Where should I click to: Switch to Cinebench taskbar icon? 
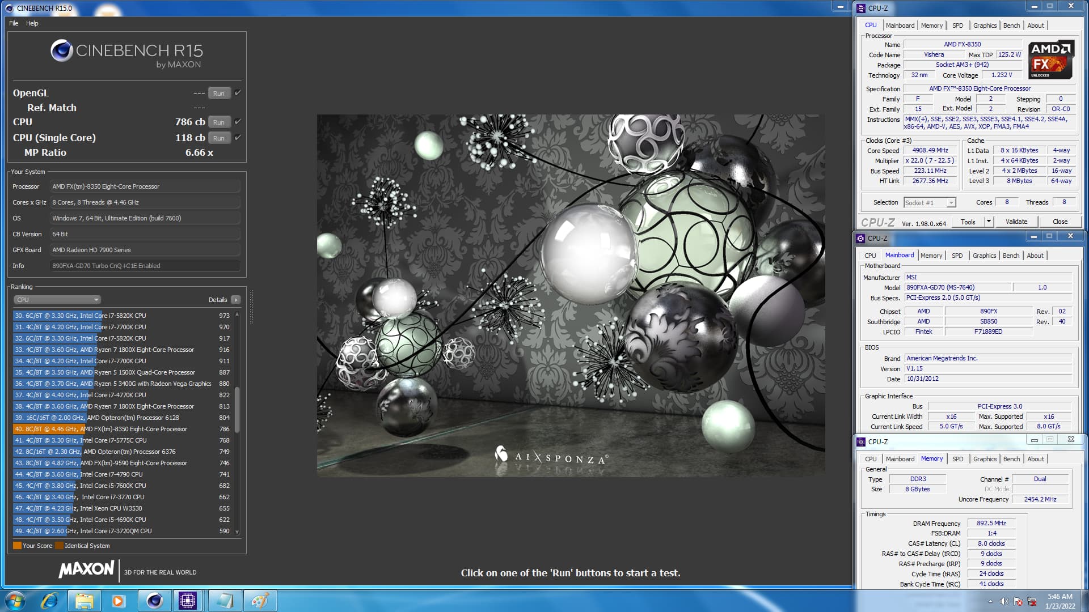click(x=154, y=601)
